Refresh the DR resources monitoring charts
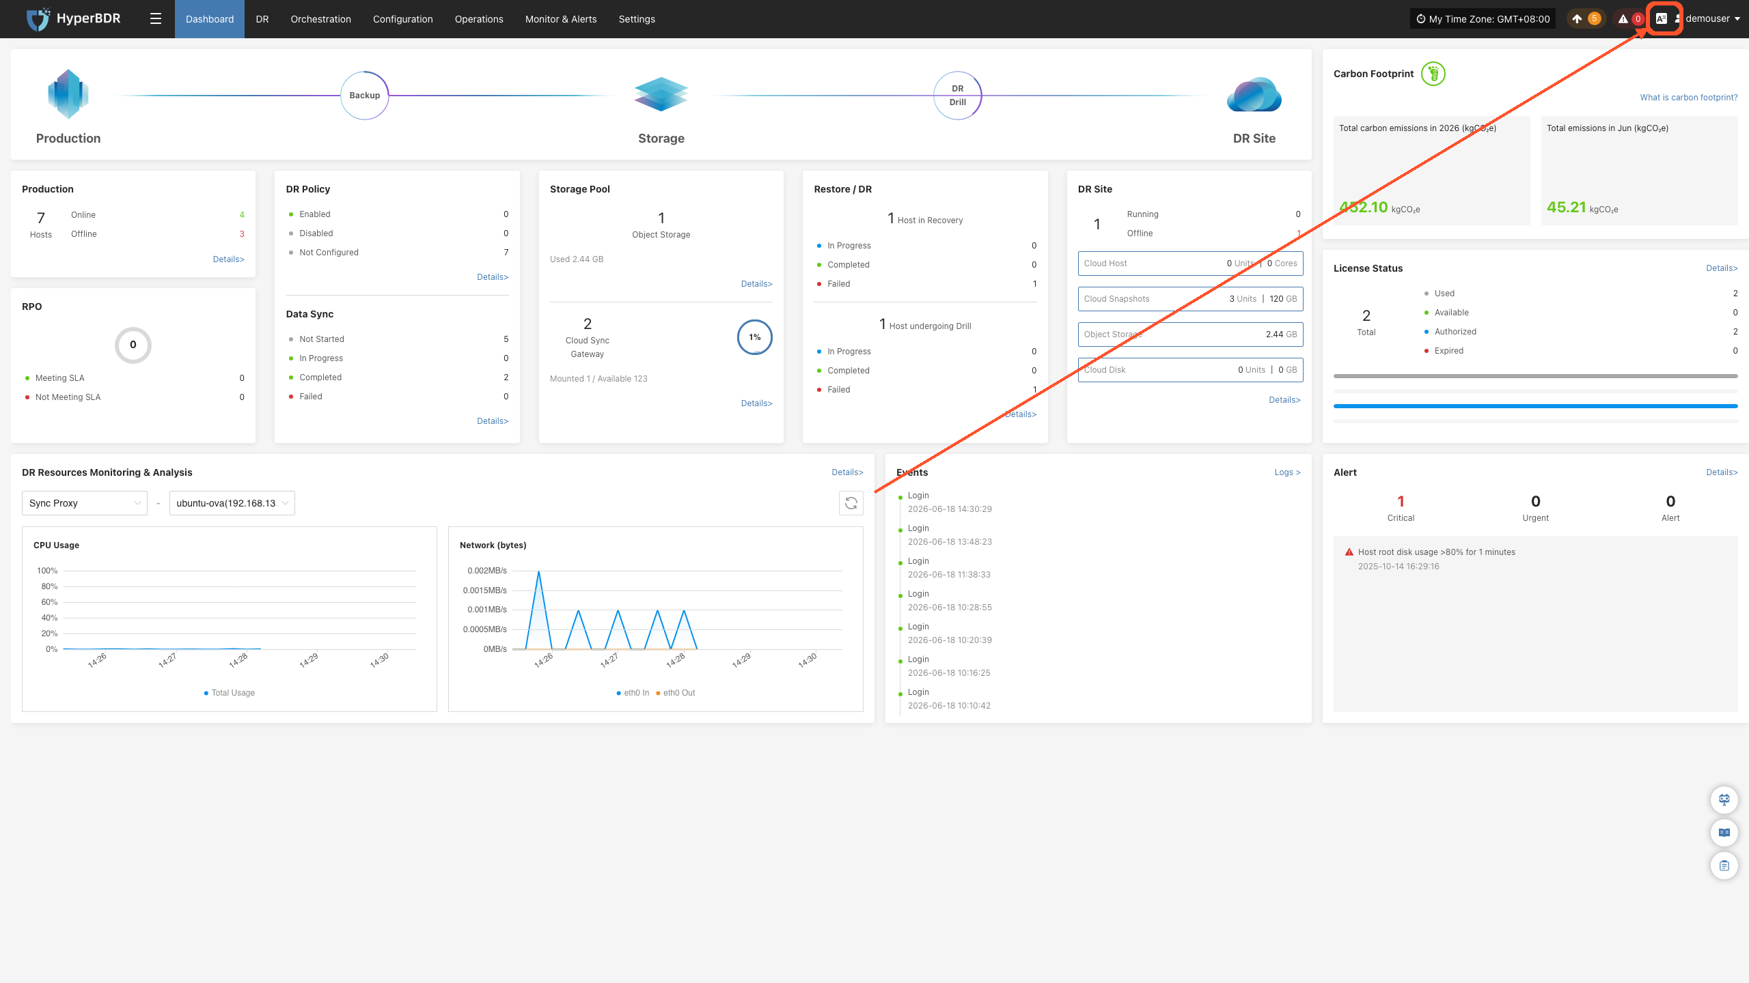1749x983 pixels. pyautogui.click(x=851, y=503)
